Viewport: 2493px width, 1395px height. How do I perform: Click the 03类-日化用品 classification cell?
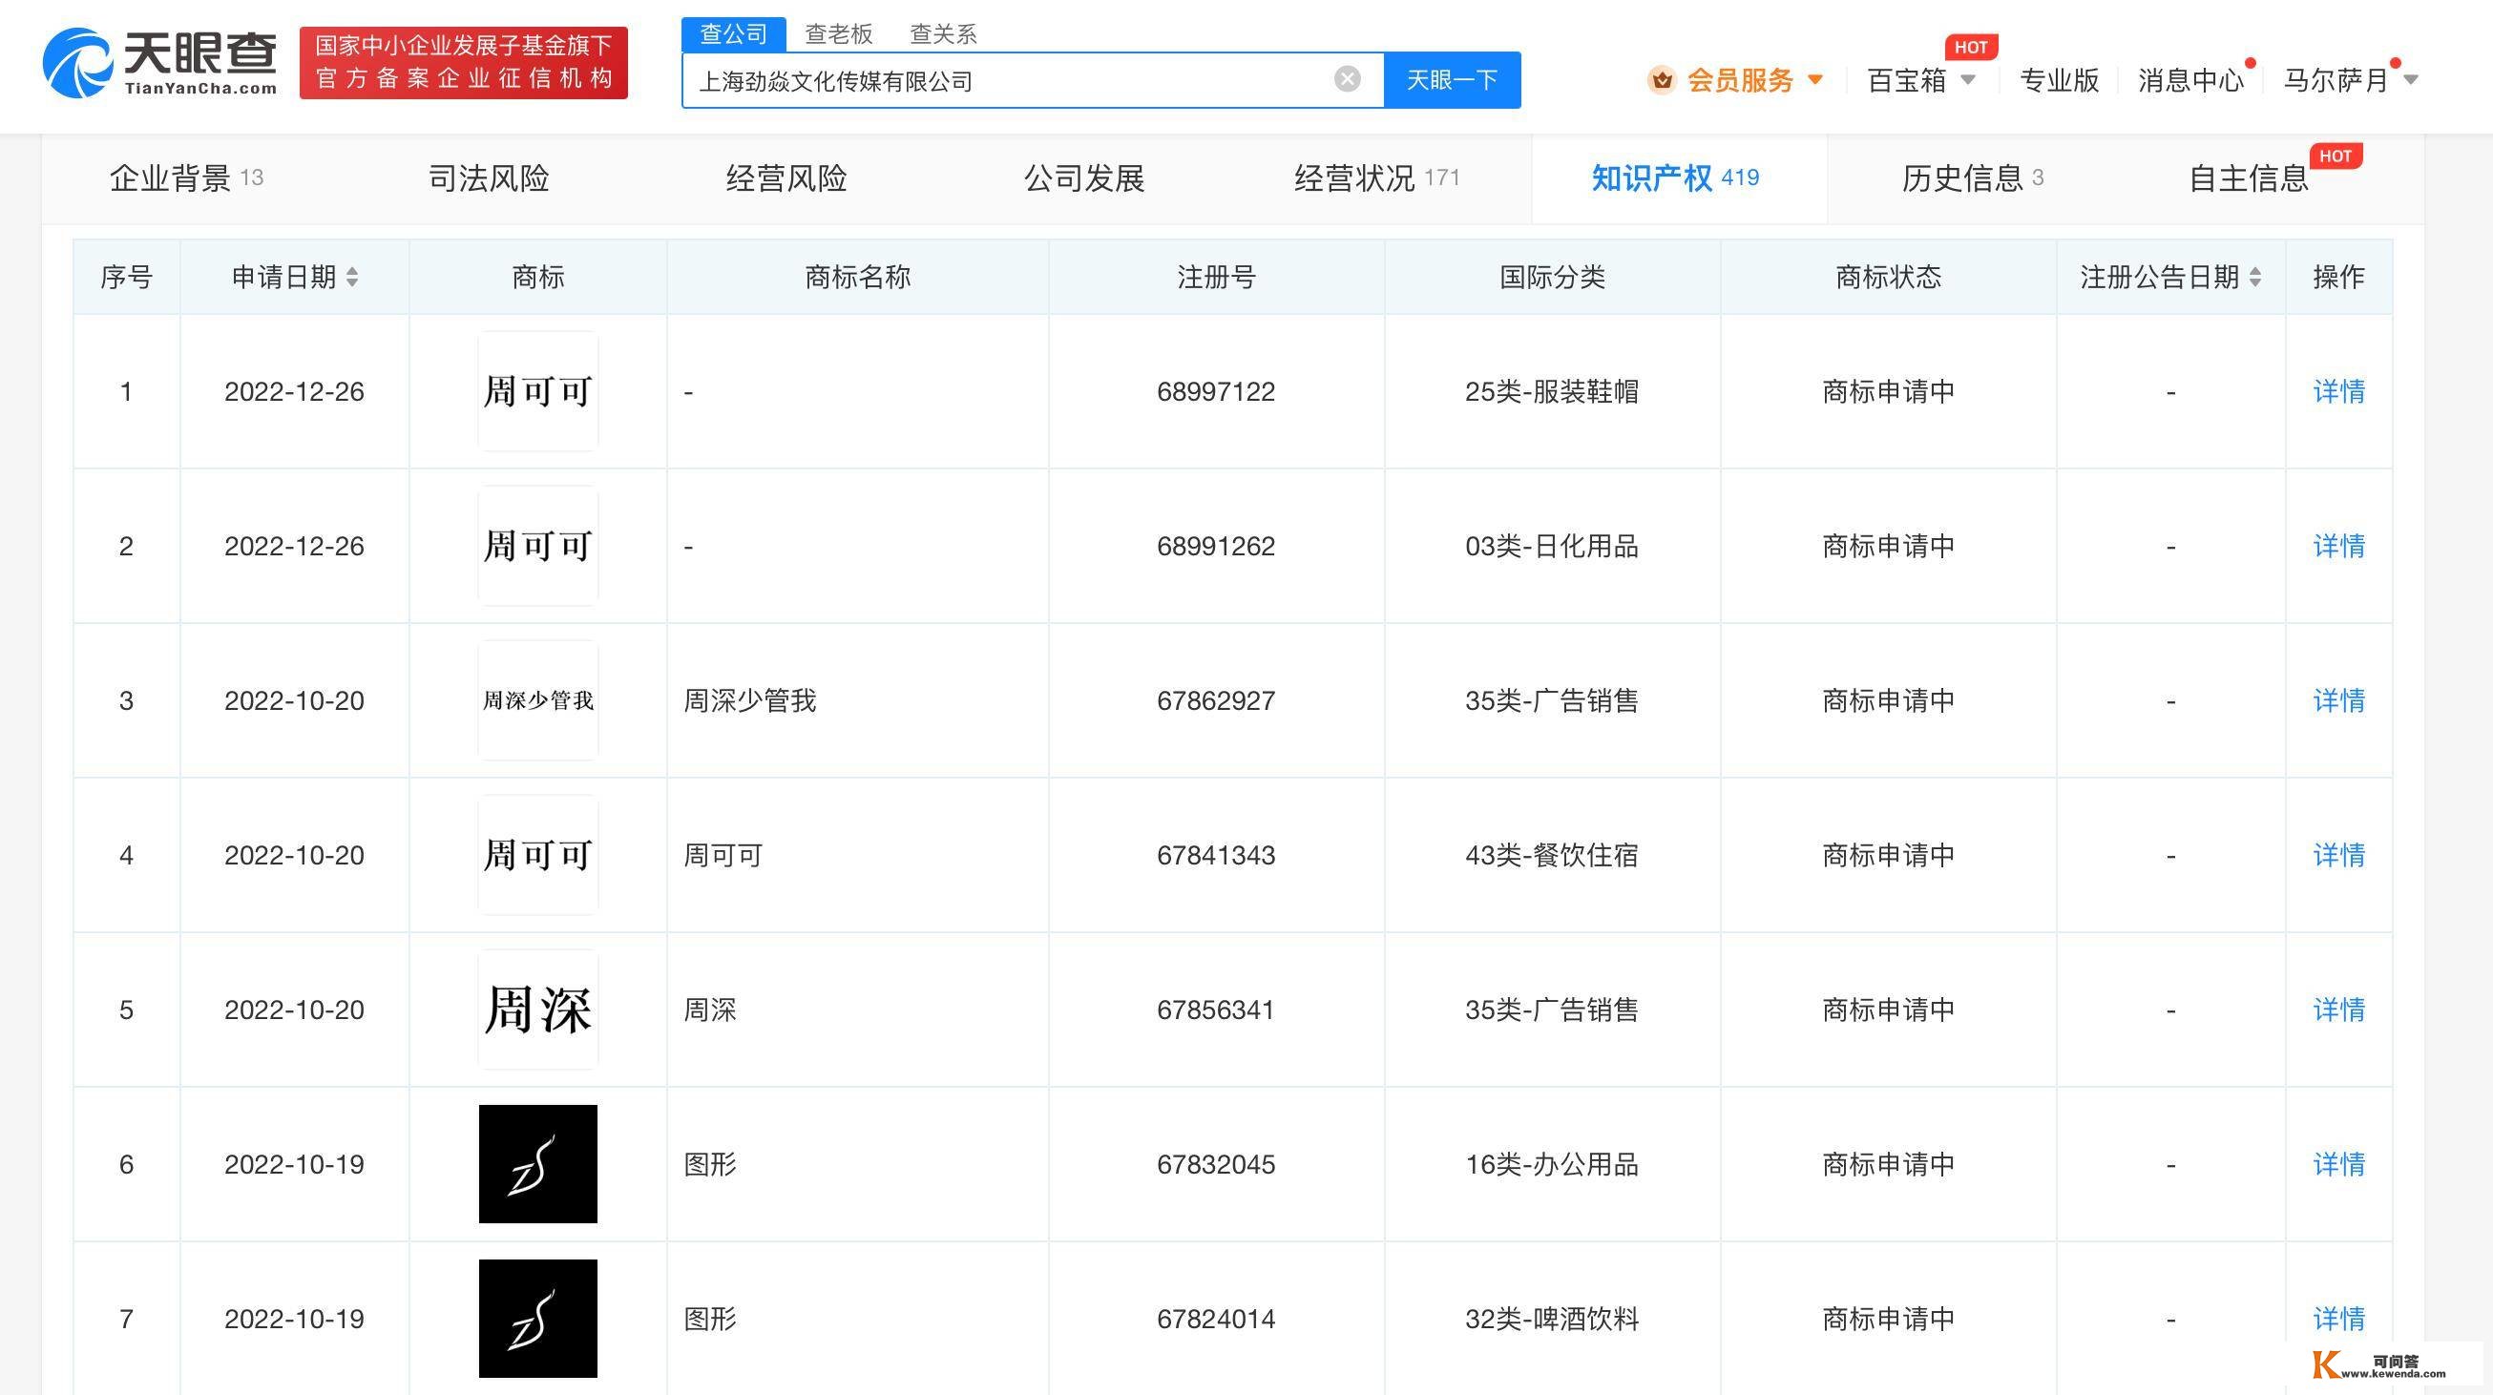coord(1551,547)
